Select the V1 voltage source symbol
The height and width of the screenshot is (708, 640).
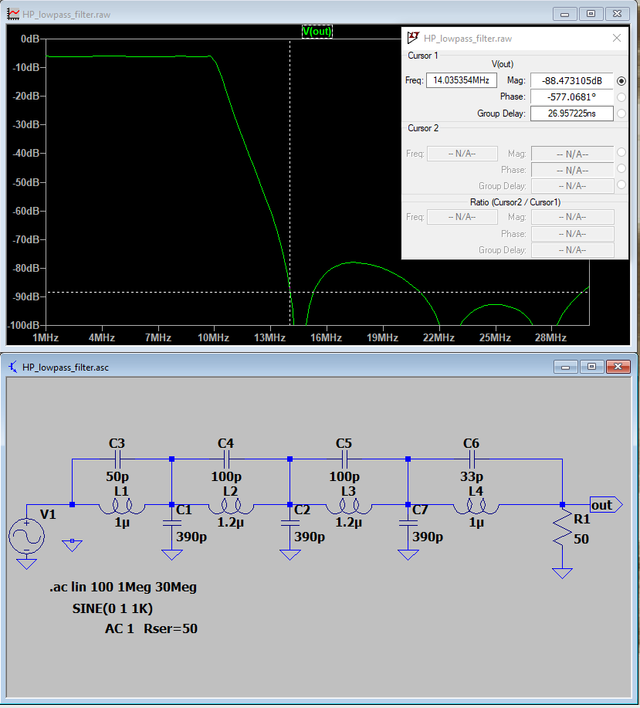click(26, 536)
